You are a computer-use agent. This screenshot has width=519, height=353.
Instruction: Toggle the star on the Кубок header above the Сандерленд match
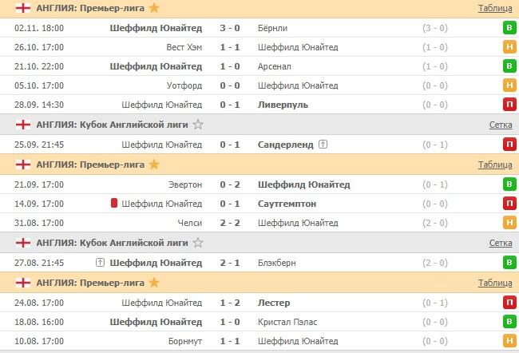click(x=198, y=125)
